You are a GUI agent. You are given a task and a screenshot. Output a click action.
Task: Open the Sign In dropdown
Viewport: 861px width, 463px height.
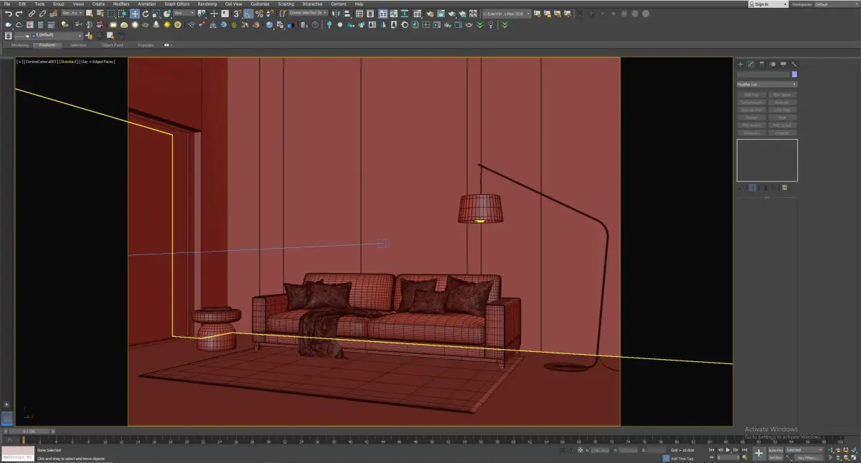click(767, 4)
